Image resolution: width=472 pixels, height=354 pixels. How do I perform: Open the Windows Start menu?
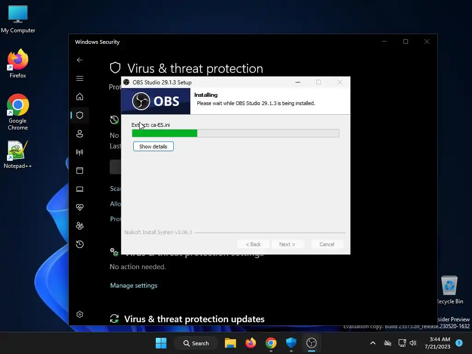point(161,343)
